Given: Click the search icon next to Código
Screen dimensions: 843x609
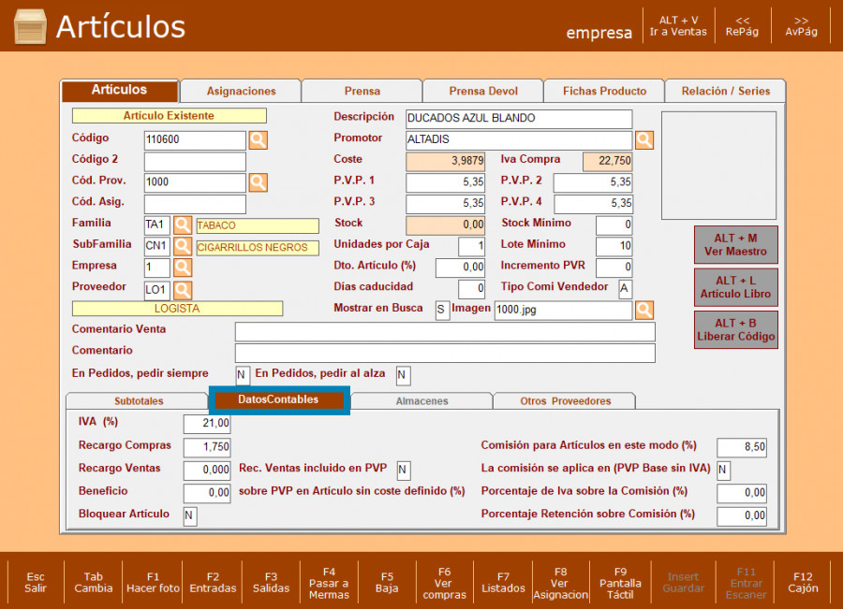Looking at the screenshot, I should (258, 140).
